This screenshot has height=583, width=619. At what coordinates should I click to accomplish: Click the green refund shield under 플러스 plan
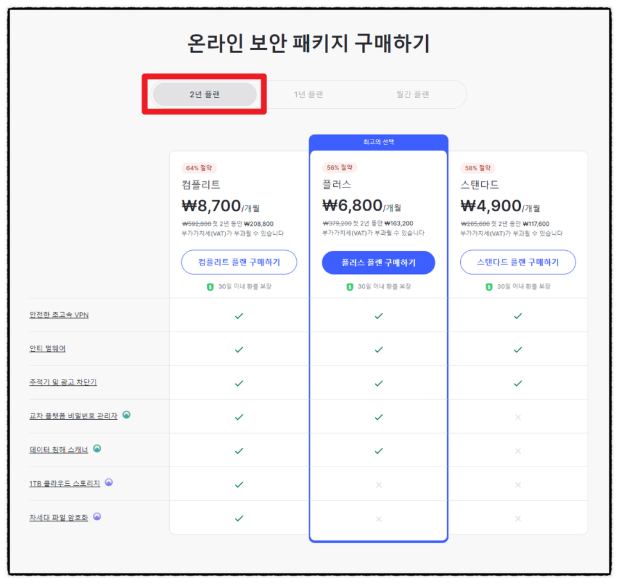tap(350, 287)
